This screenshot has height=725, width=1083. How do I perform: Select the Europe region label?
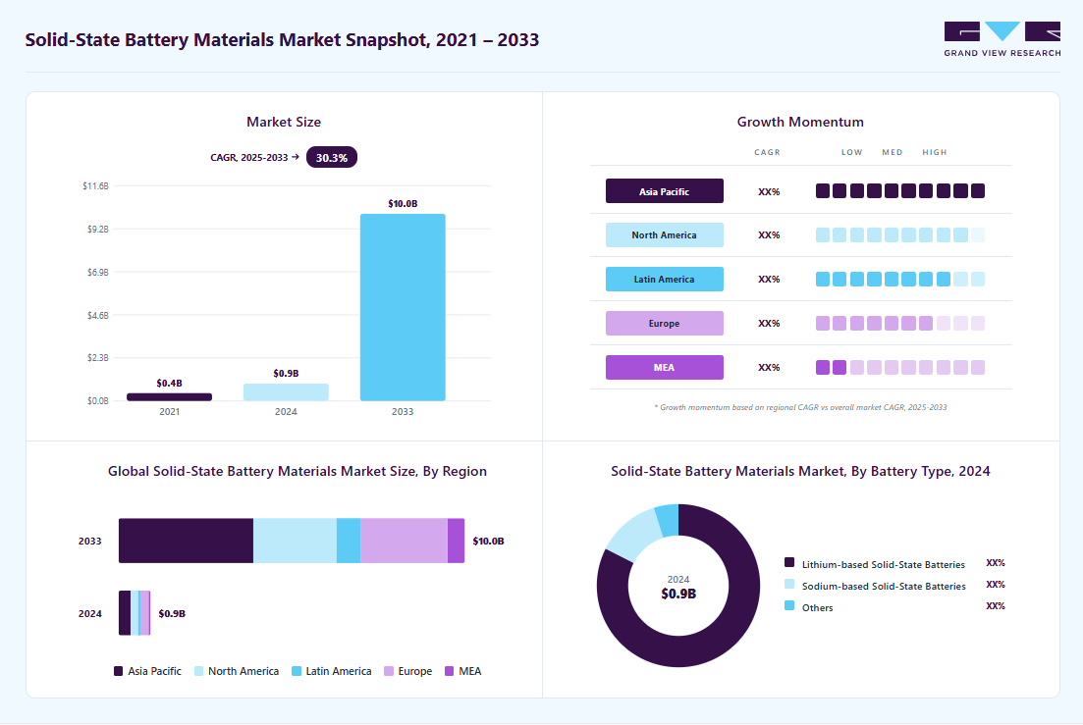coord(665,324)
